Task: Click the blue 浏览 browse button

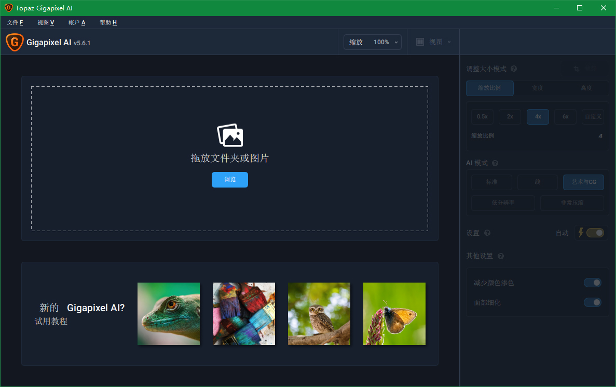Action: tap(230, 180)
